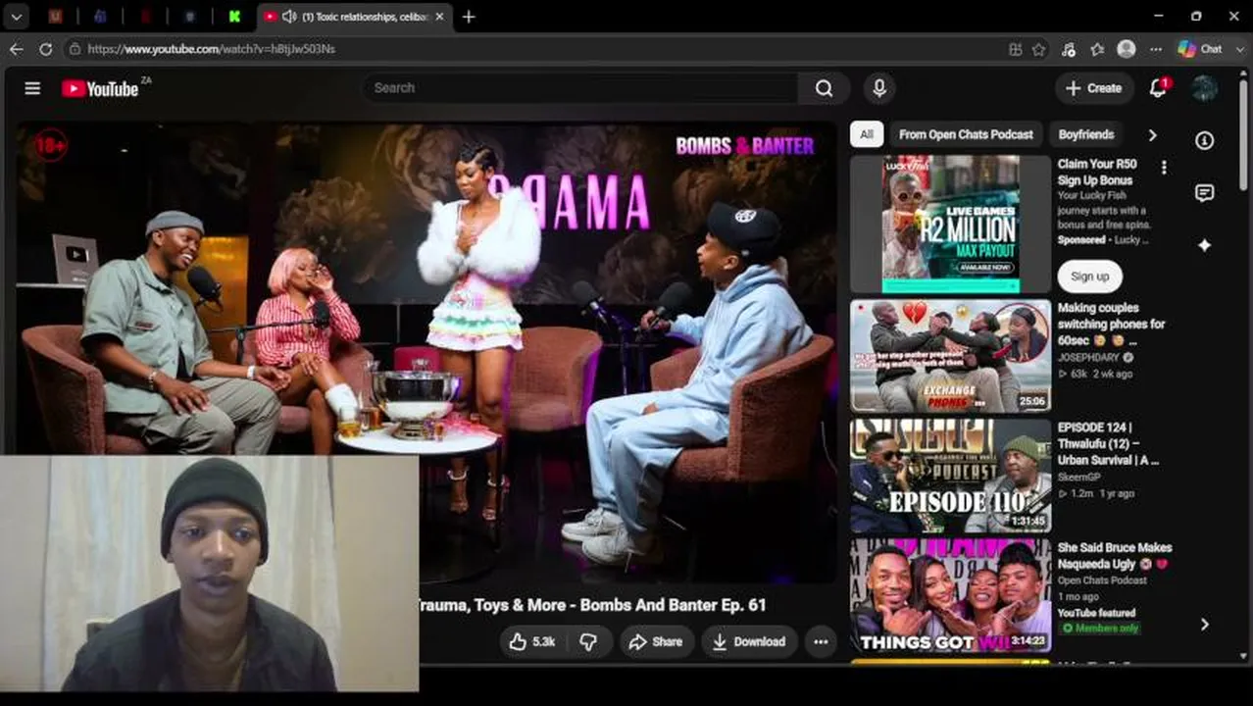Viewport: 1253px width, 706px height.
Task: Click the Members only badge
Action: pyautogui.click(x=1099, y=628)
